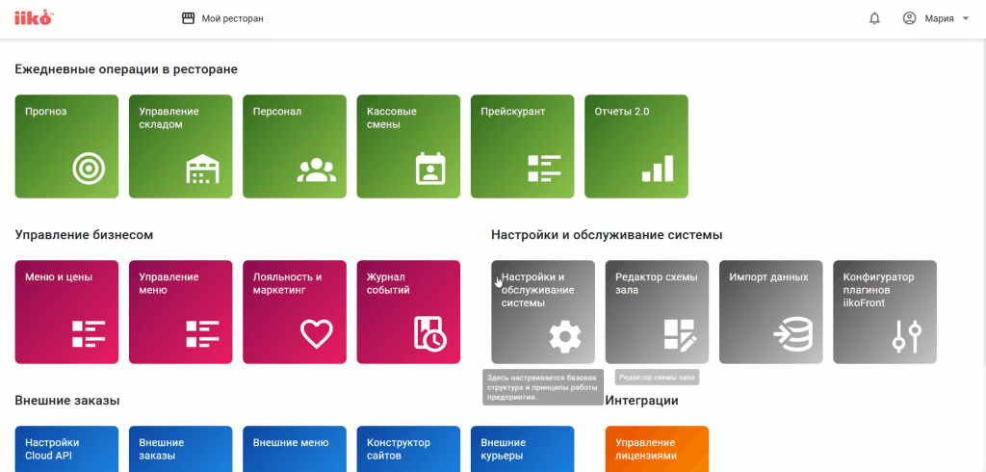Screen dimensions: 986x472
Task: Click the Мария user name
Action: click(939, 19)
